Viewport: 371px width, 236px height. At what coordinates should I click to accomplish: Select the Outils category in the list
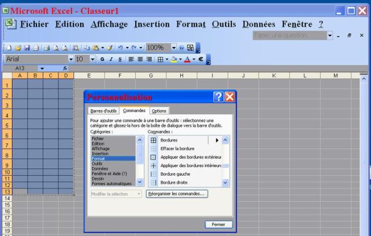coord(113,164)
